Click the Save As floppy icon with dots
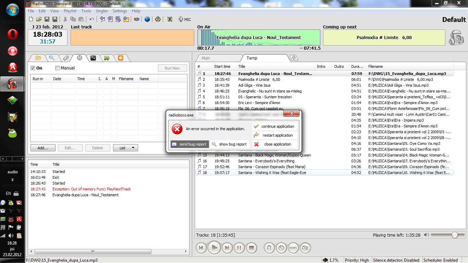468x263 pixels. (x=54, y=19)
